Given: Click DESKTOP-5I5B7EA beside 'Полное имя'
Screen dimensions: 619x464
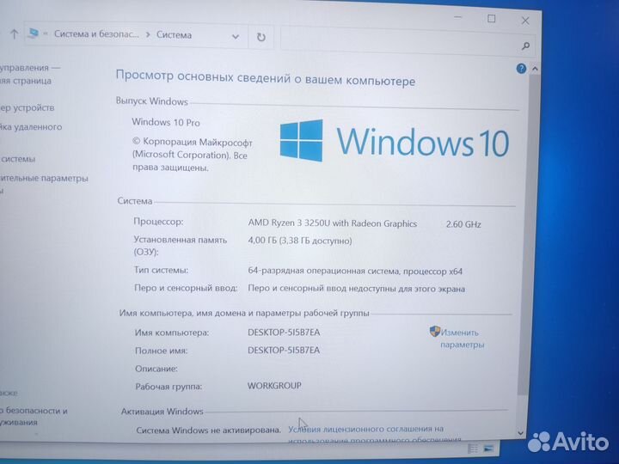Looking at the screenshot, I should (x=284, y=351).
